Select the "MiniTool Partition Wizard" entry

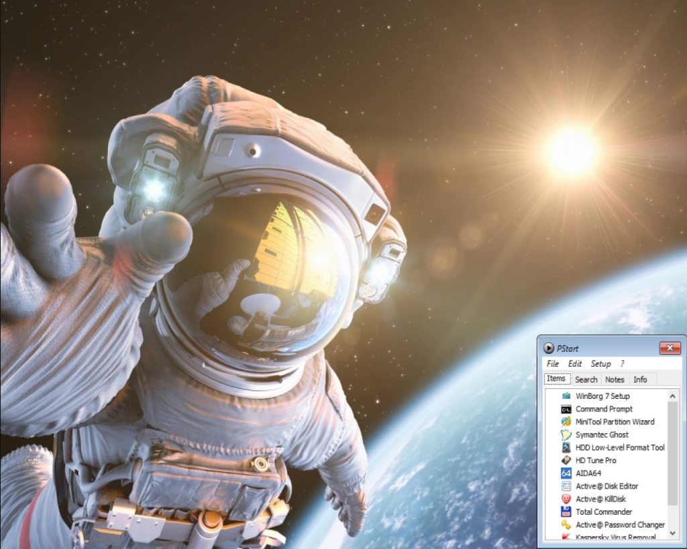click(615, 422)
